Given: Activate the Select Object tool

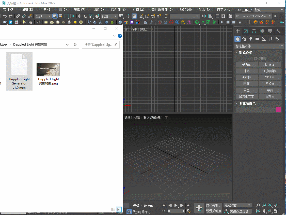Looking at the screenshot, I should pos(55,16).
